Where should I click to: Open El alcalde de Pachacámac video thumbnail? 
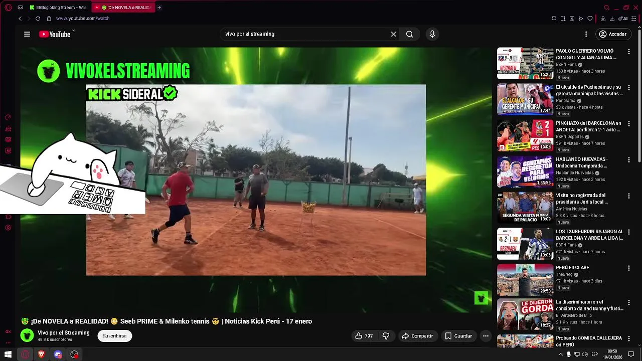(x=525, y=99)
